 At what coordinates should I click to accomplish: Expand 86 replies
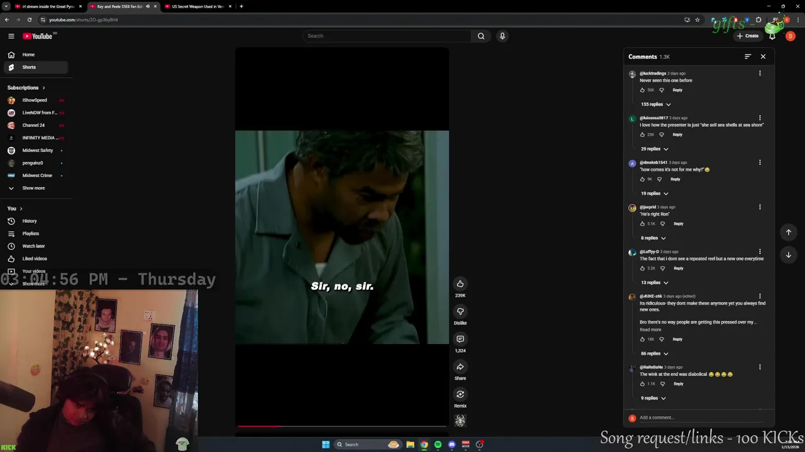654,353
